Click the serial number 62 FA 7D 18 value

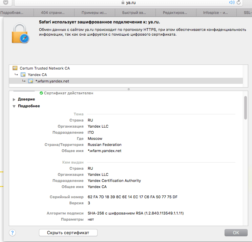click(132, 197)
